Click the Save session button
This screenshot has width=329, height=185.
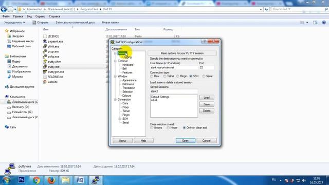(x=207, y=104)
